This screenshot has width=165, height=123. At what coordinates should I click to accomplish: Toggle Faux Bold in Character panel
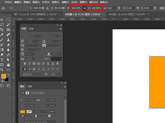tap(25, 64)
